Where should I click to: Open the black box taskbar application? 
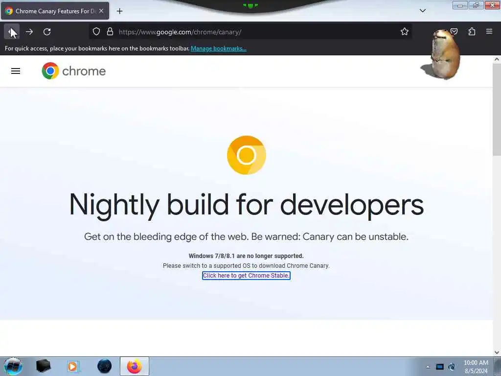pos(44,366)
